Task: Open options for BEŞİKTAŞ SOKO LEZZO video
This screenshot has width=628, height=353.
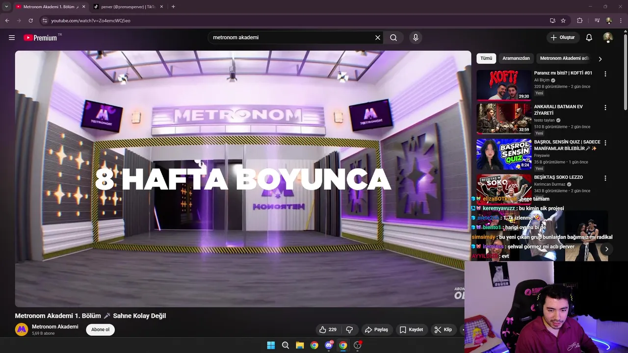Action: click(x=605, y=178)
